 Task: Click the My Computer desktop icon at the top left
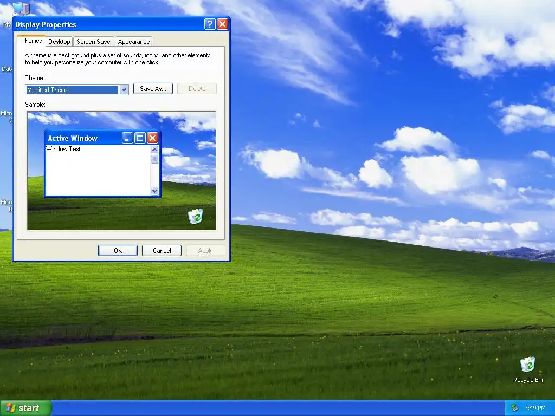click(x=21, y=8)
